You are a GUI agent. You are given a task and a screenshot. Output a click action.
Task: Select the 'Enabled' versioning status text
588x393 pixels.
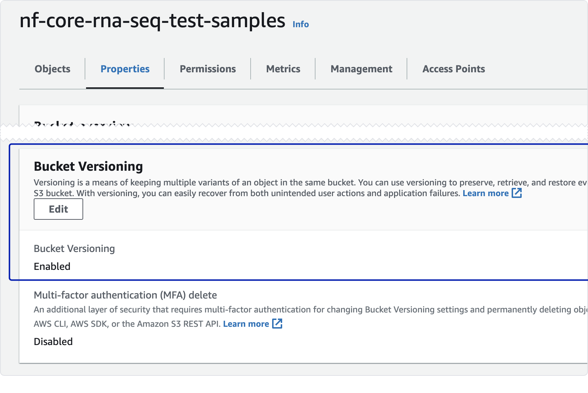(52, 266)
